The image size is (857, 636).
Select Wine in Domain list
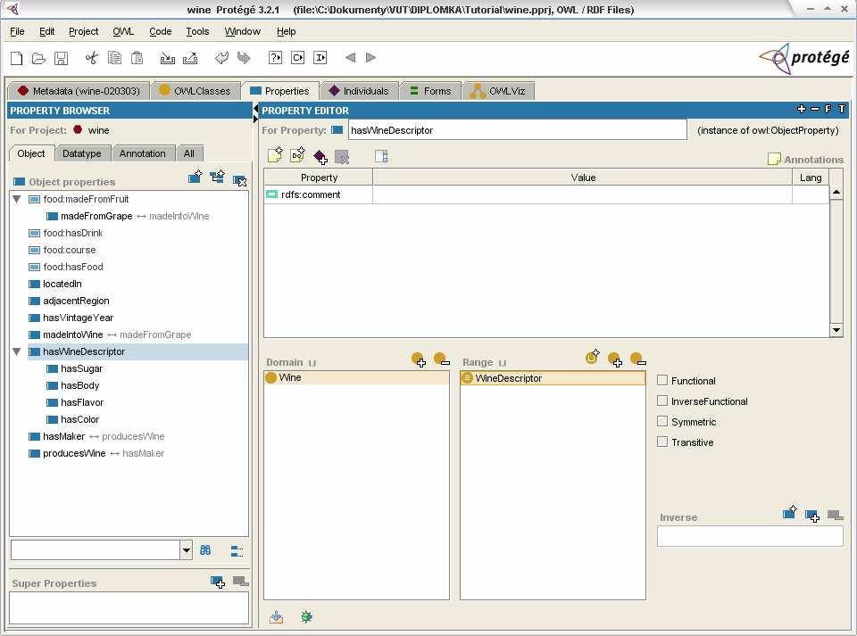[356, 377]
